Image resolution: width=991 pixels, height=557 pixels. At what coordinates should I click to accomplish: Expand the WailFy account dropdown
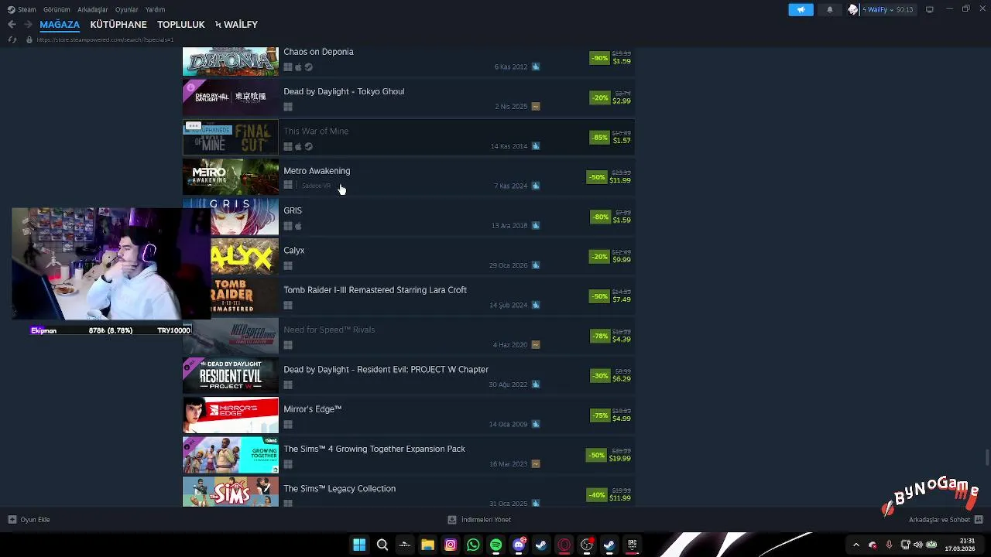[x=887, y=9]
